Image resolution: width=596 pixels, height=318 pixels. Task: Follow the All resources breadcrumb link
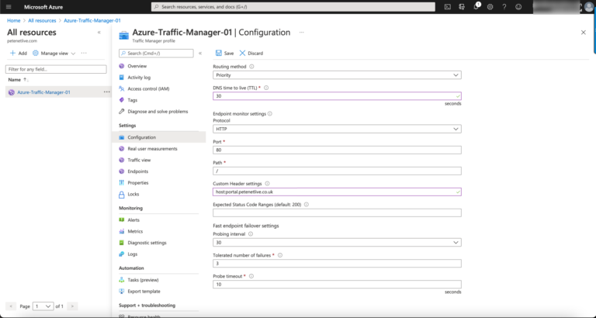click(42, 20)
